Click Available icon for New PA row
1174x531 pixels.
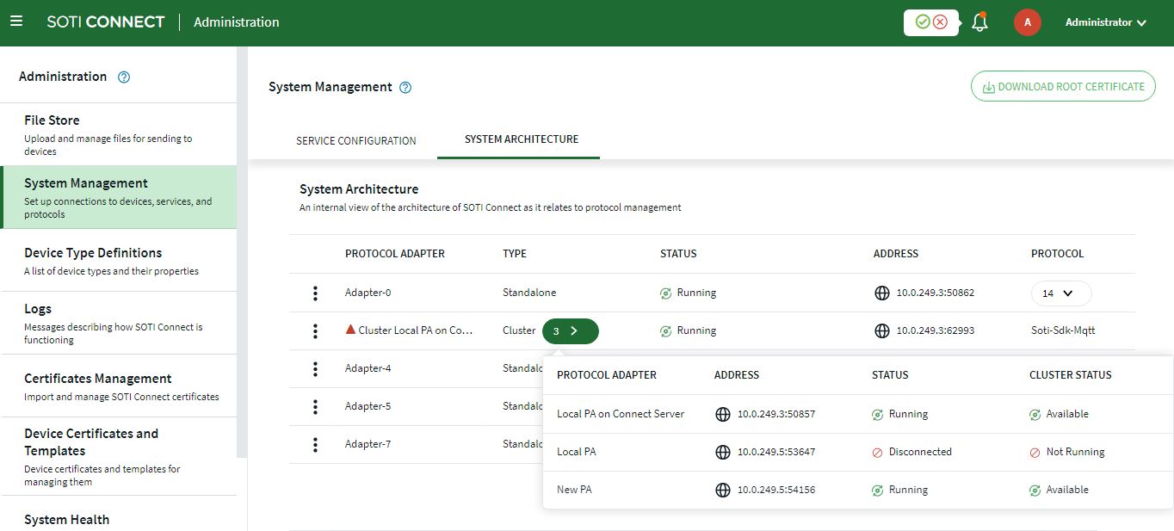(x=1035, y=491)
